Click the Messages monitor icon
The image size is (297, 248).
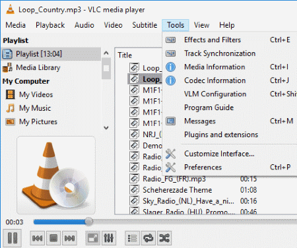point(170,121)
